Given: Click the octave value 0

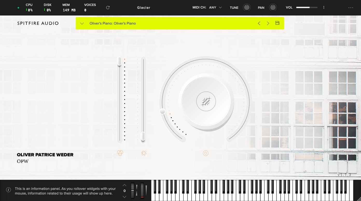Looking at the screenshot, I should (124, 191).
